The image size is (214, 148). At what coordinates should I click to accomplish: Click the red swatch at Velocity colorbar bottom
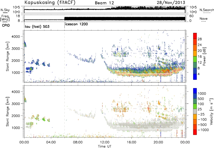[195, 132]
